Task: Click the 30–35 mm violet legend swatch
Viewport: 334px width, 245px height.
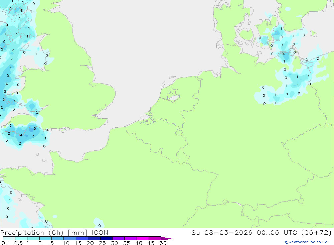Action: [119, 238]
